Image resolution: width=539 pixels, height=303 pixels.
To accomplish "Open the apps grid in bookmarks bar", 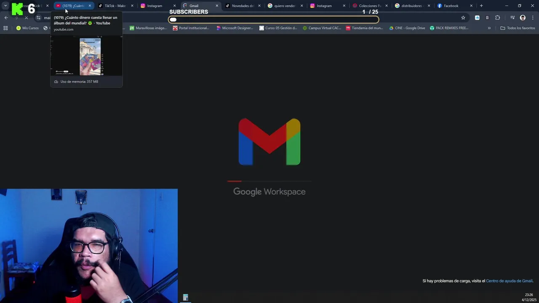I will (5, 28).
